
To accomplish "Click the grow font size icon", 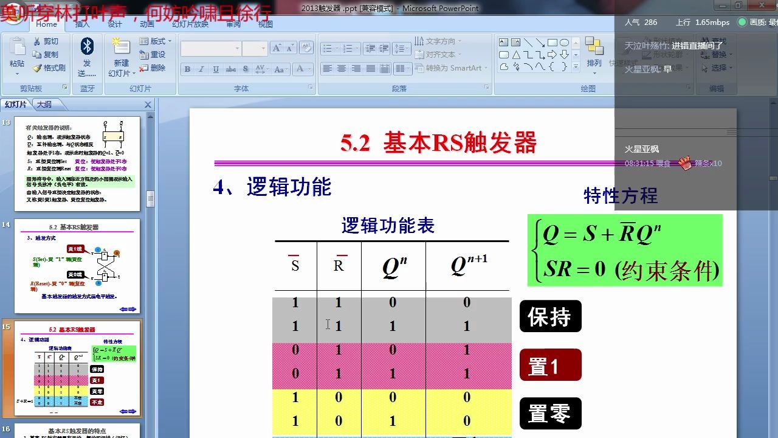I will pyautogui.click(x=277, y=49).
